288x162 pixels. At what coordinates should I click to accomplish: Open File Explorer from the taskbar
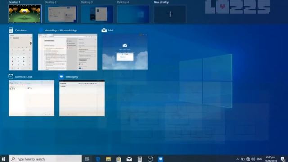point(108,159)
